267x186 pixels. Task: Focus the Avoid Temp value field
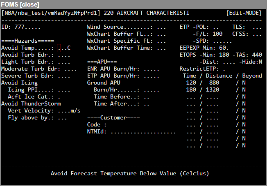(x=62, y=48)
